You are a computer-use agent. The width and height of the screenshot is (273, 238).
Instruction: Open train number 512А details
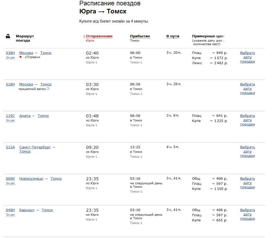point(10,147)
